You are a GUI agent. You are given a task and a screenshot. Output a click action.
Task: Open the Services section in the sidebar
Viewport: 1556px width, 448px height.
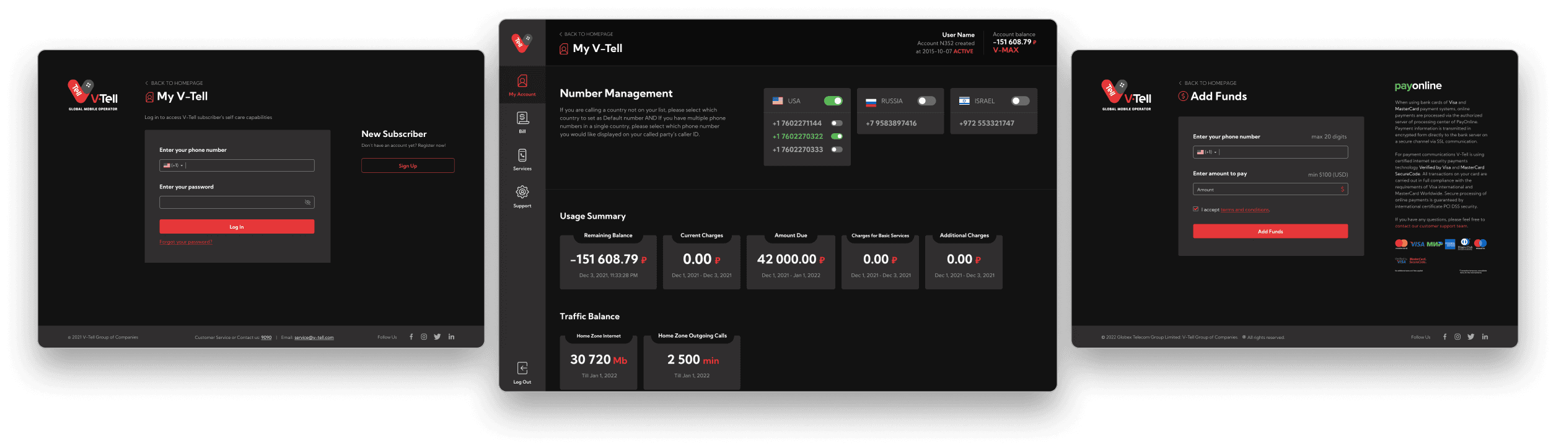click(522, 159)
